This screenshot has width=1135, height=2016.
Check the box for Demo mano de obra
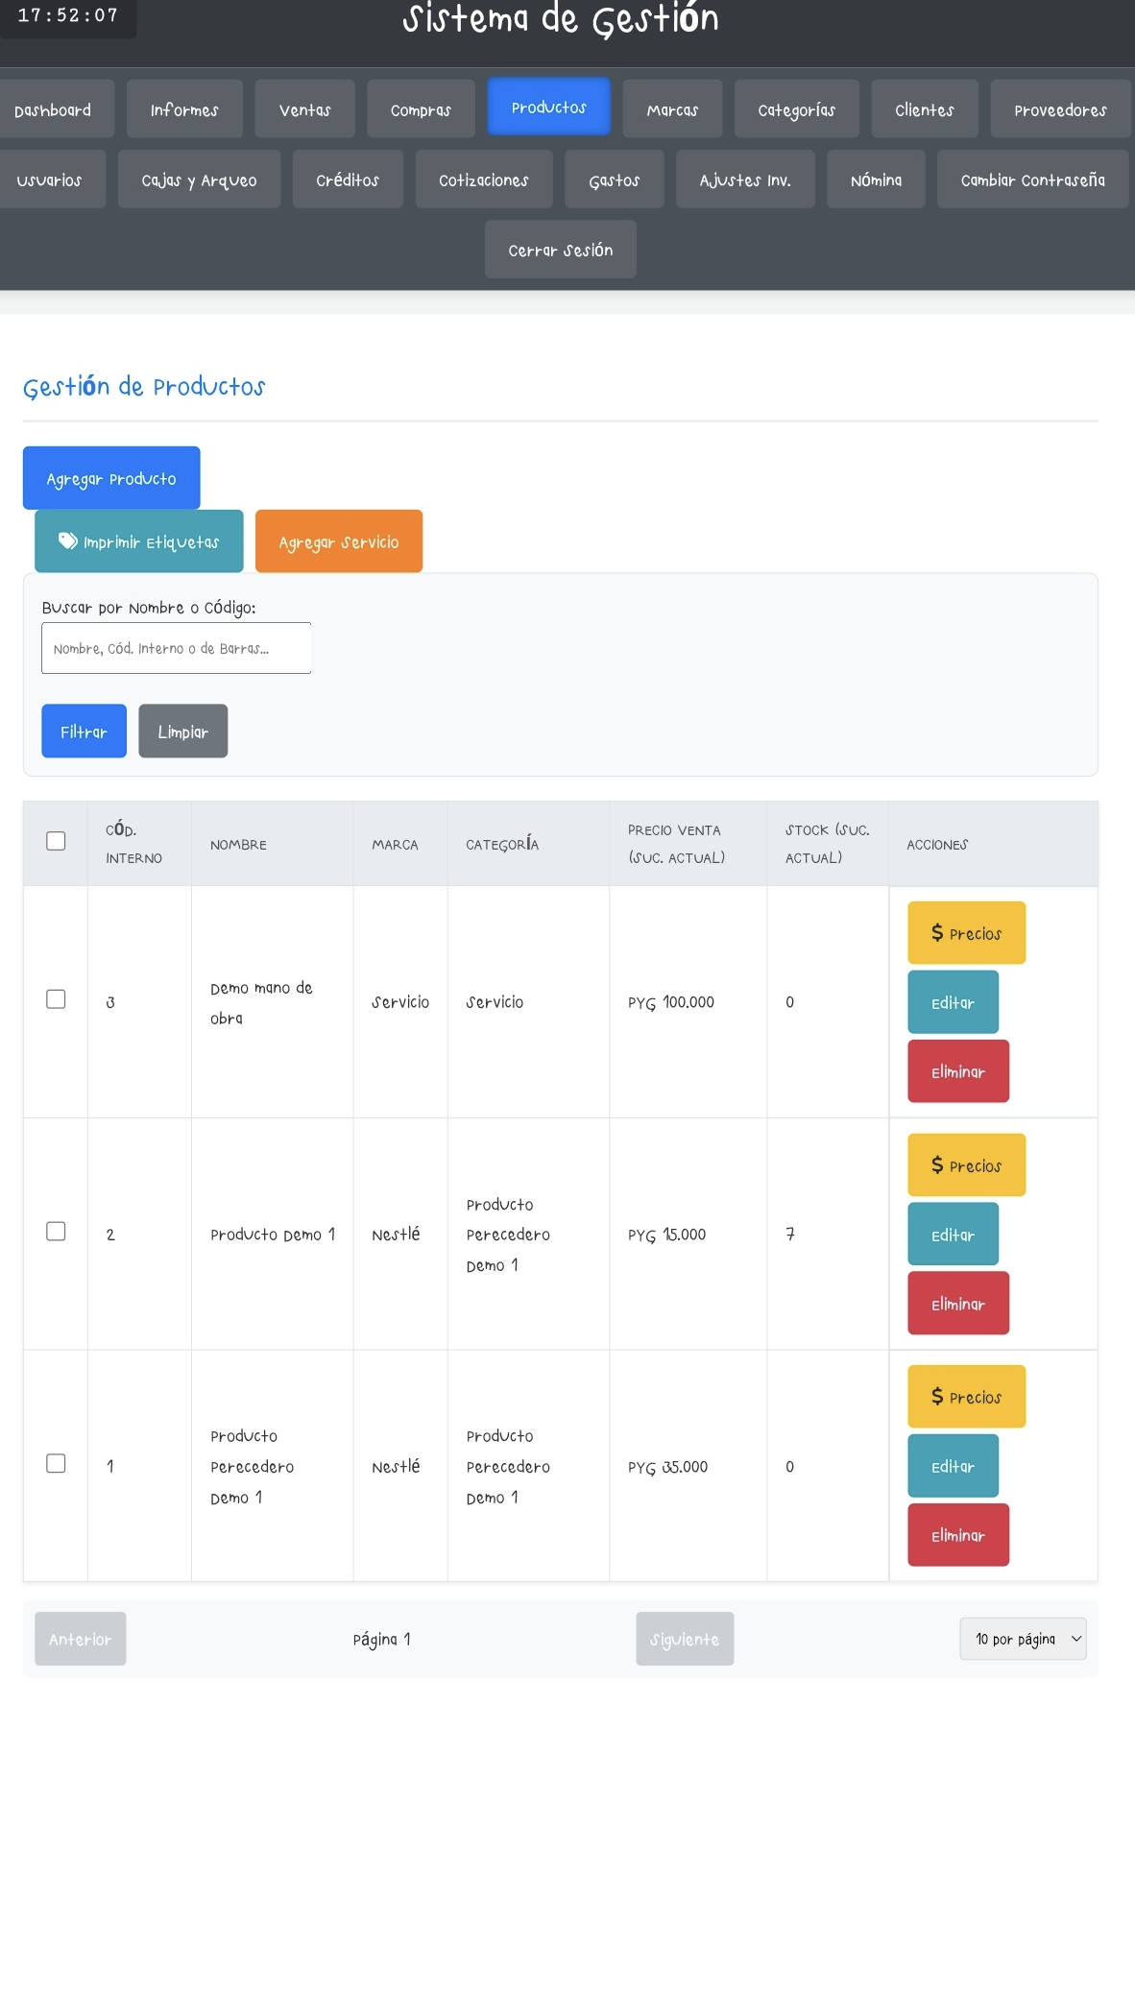pos(56,999)
